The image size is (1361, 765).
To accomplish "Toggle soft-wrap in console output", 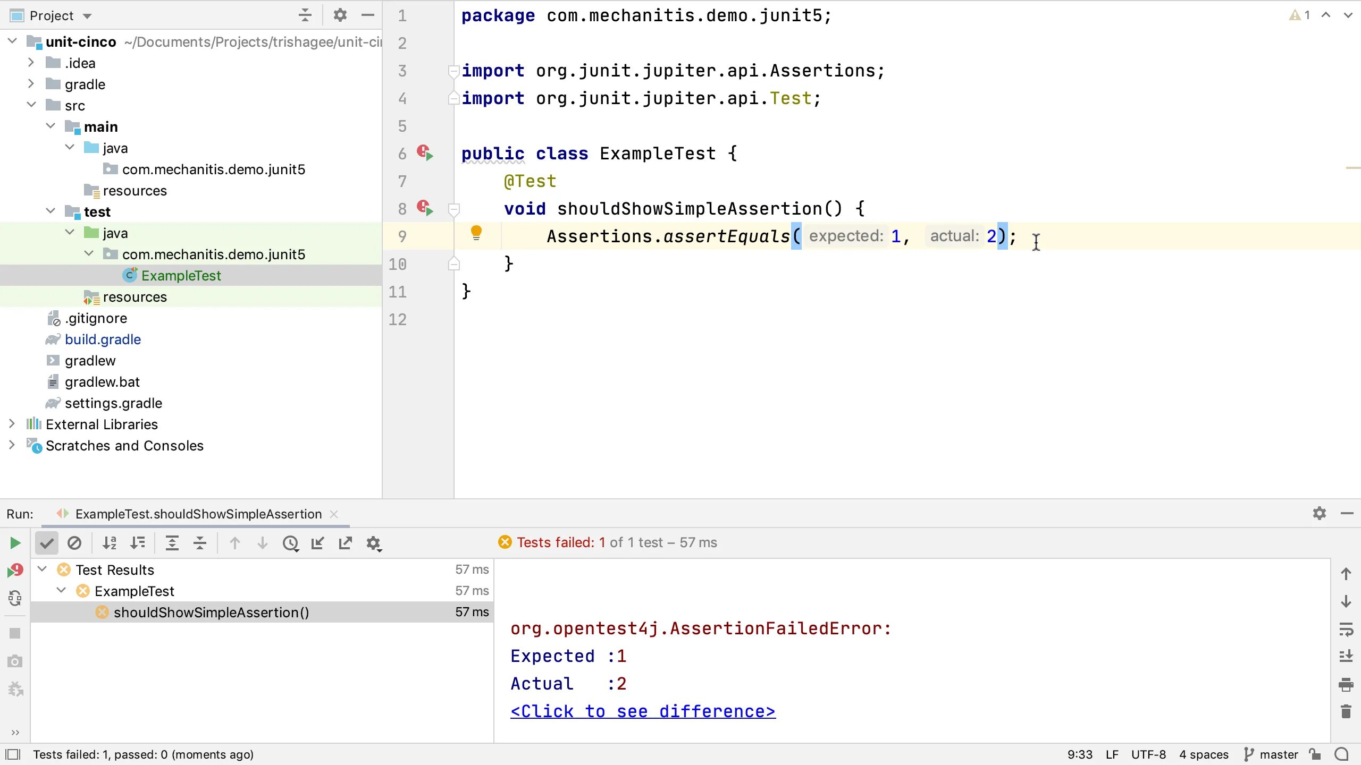I will 1346,629.
